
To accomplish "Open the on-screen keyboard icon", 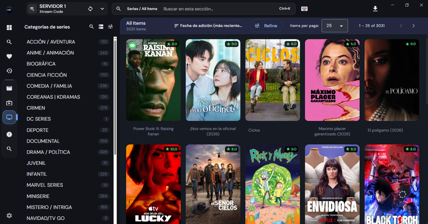I will point(304,9).
